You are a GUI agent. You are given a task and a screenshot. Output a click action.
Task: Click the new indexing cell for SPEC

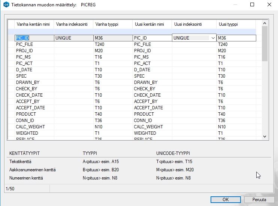coord(194,76)
